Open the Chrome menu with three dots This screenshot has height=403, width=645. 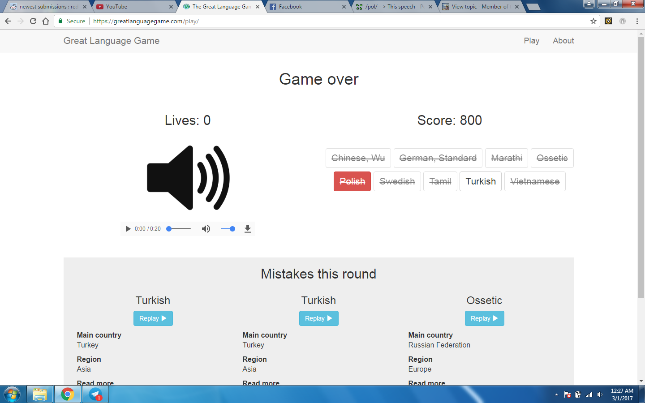[637, 21]
